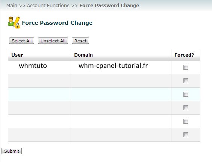Click the Force Password Change page heading
The width and height of the screenshot is (212, 162).
[57, 23]
